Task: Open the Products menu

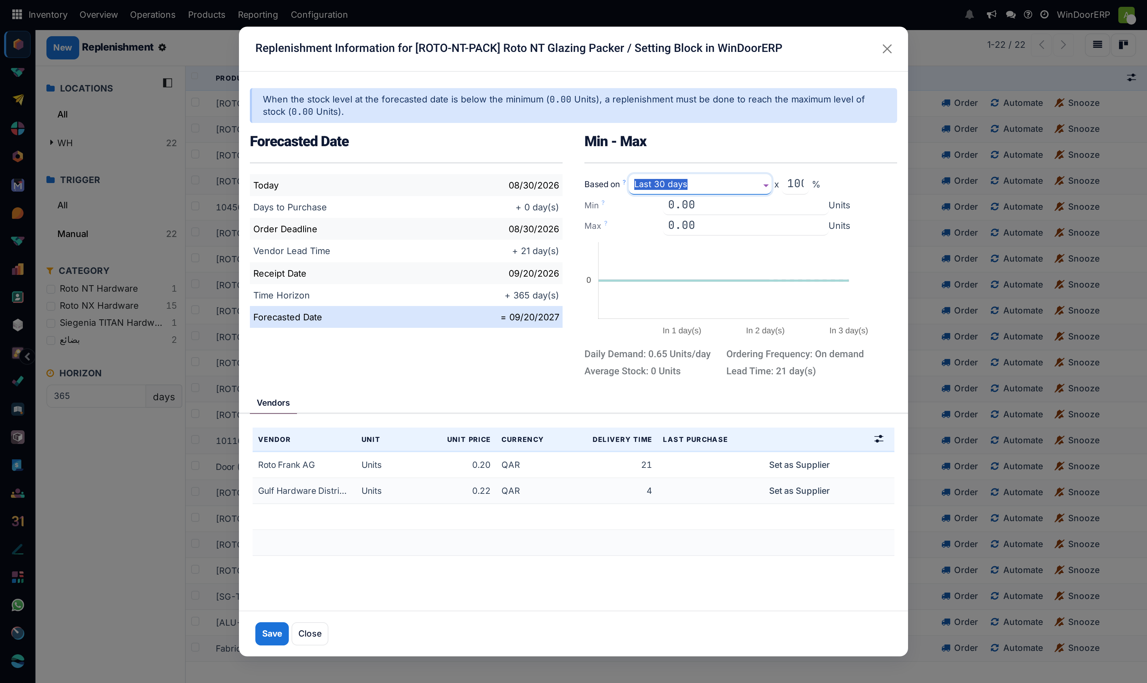Action: click(207, 15)
